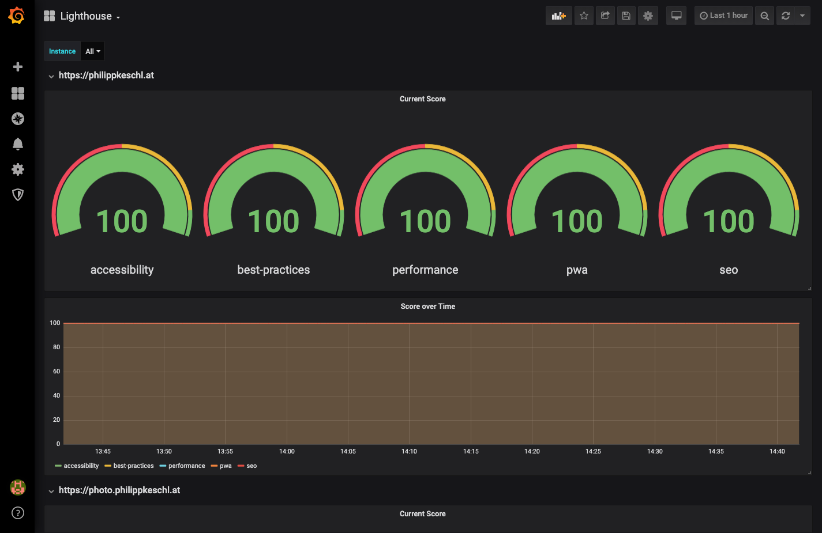Open the Server Admin shield icon
822x533 pixels.
(x=18, y=195)
